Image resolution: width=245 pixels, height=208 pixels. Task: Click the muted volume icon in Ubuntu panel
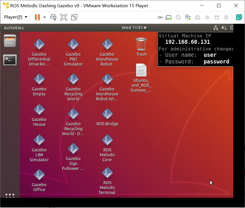point(224,28)
